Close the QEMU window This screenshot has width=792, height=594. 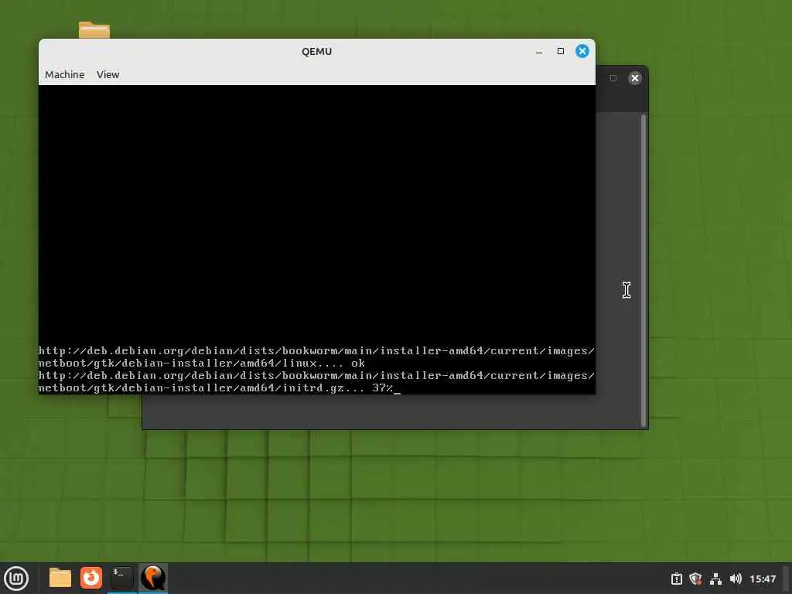(582, 51)
